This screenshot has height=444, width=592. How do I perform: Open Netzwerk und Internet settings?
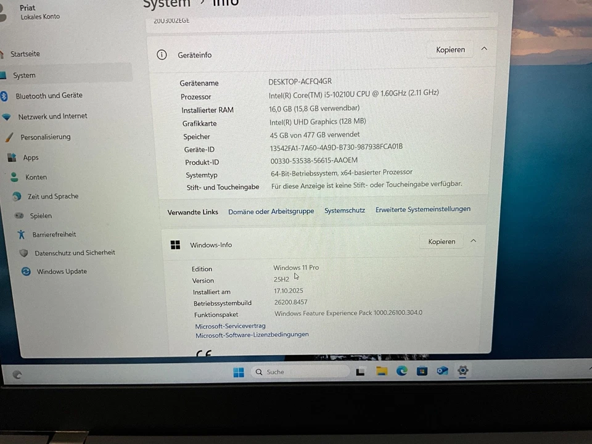(52, 117)
